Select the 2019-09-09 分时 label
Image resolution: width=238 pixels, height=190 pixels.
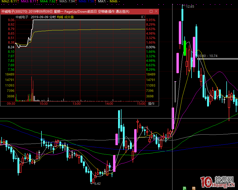(43, 17)
